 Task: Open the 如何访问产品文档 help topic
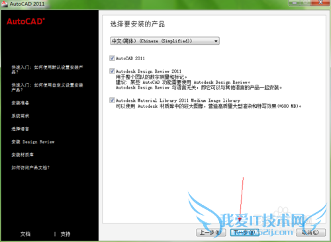pos(30,168)
